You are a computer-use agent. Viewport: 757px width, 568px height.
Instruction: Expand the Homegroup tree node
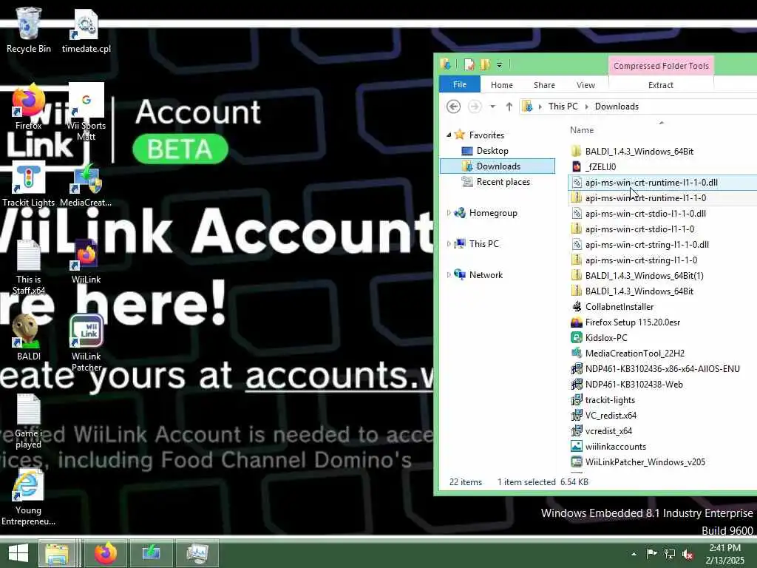pyautogui.click(x=449, y=213)
